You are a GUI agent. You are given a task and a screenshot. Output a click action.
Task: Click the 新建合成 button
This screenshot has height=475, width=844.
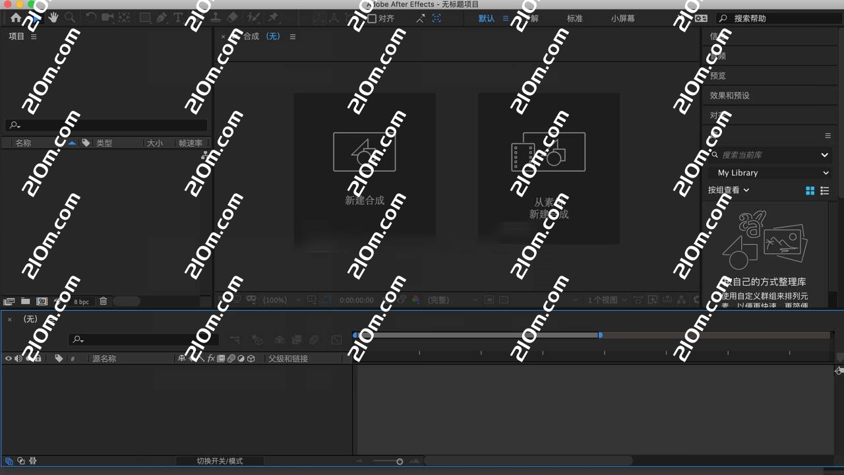pyautogui.click(x=365, y=169)
